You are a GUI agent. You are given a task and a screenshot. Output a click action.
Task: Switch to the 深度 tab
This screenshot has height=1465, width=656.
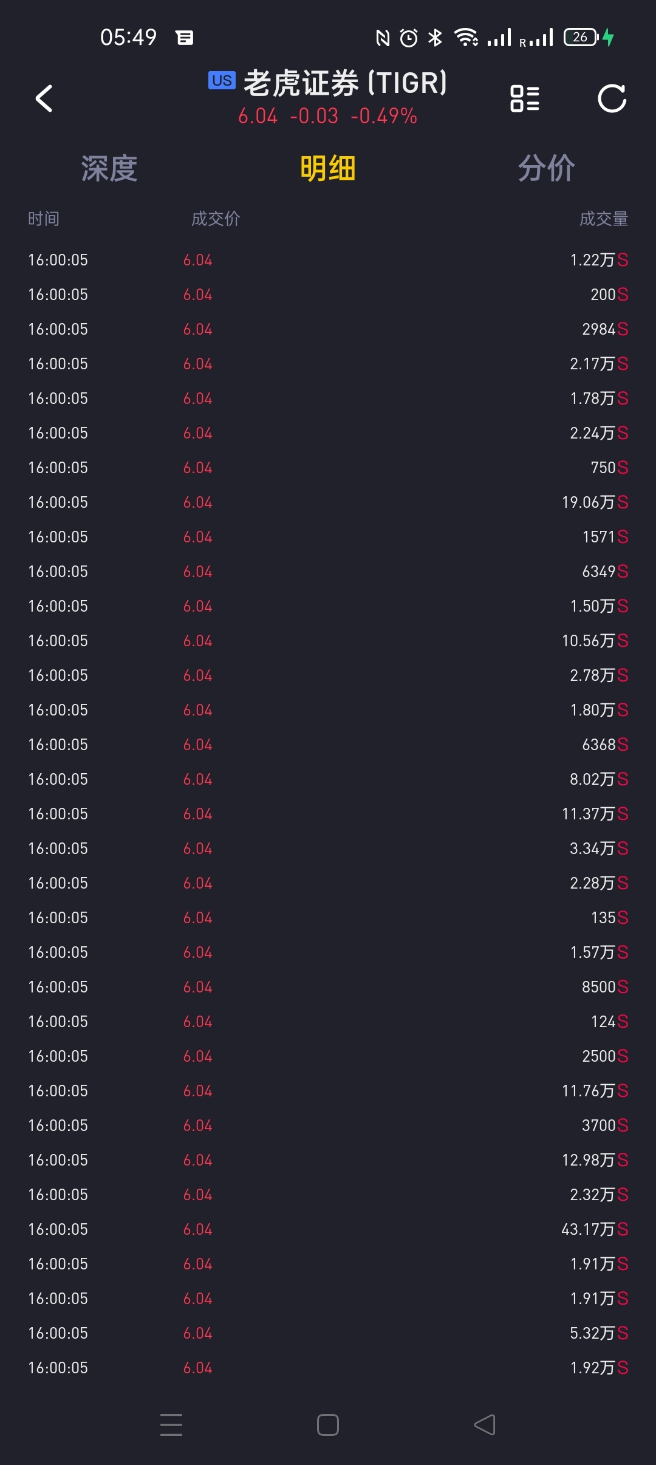109,168
